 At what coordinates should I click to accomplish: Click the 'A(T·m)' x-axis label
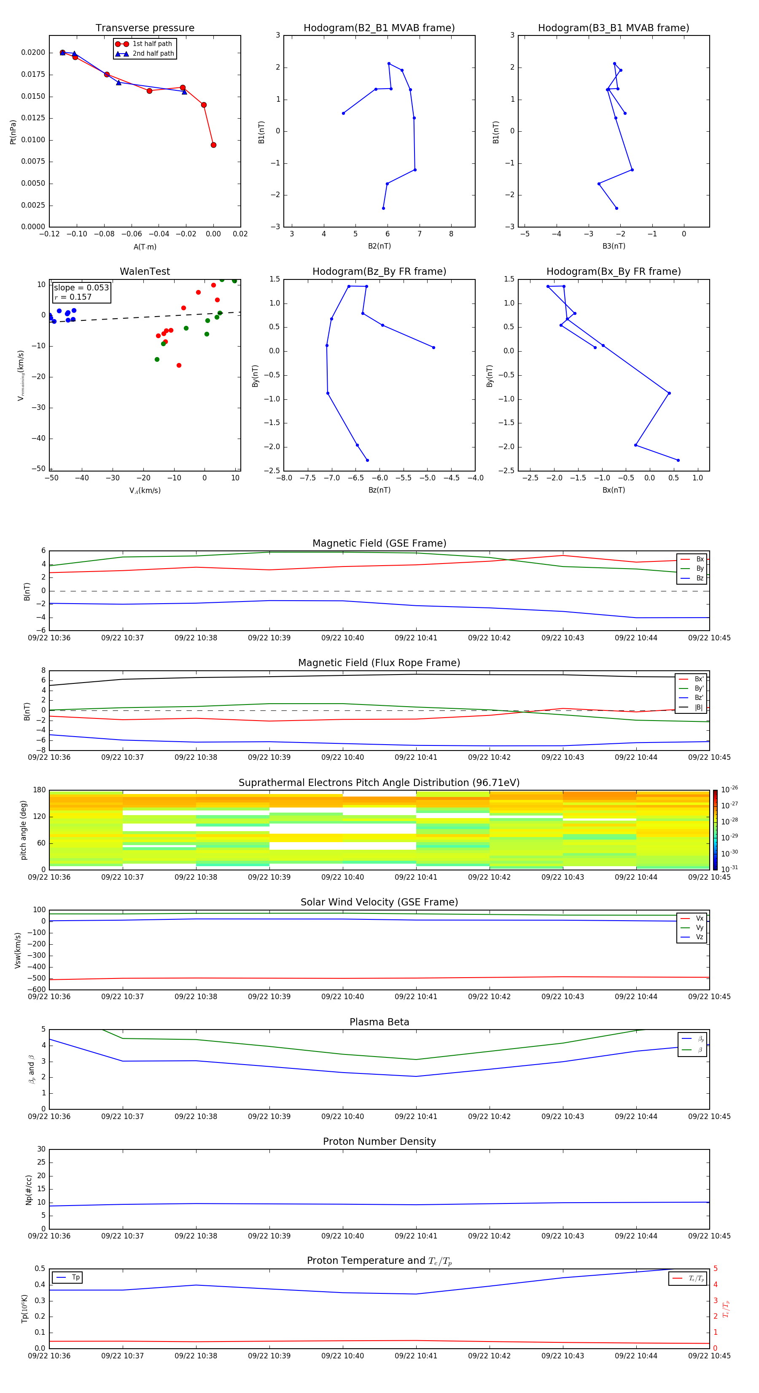coord(145,247)
